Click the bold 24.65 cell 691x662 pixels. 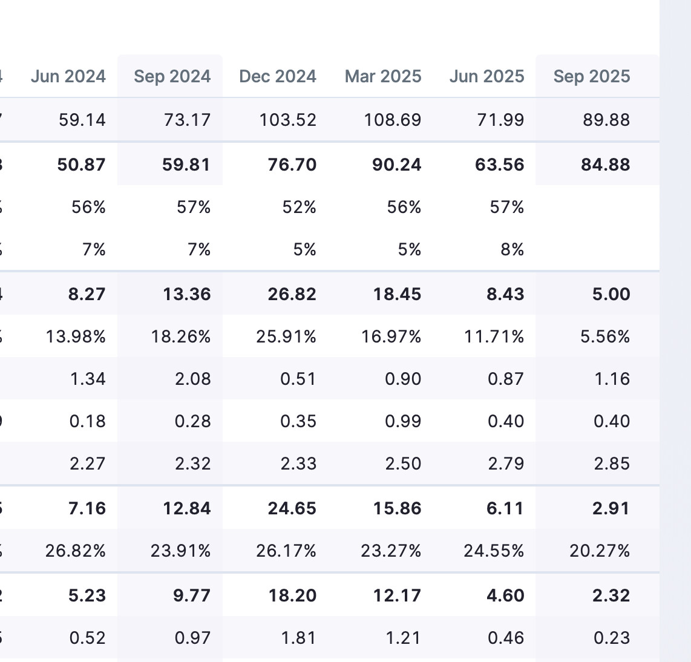pyautogui.click(x=292, y=508)
